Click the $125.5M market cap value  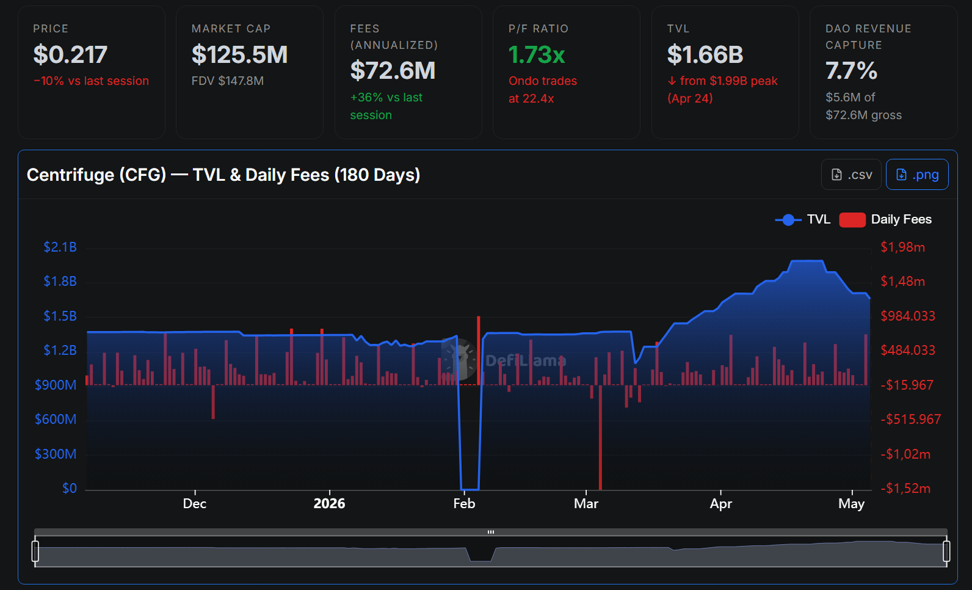[x=239, y=55]
